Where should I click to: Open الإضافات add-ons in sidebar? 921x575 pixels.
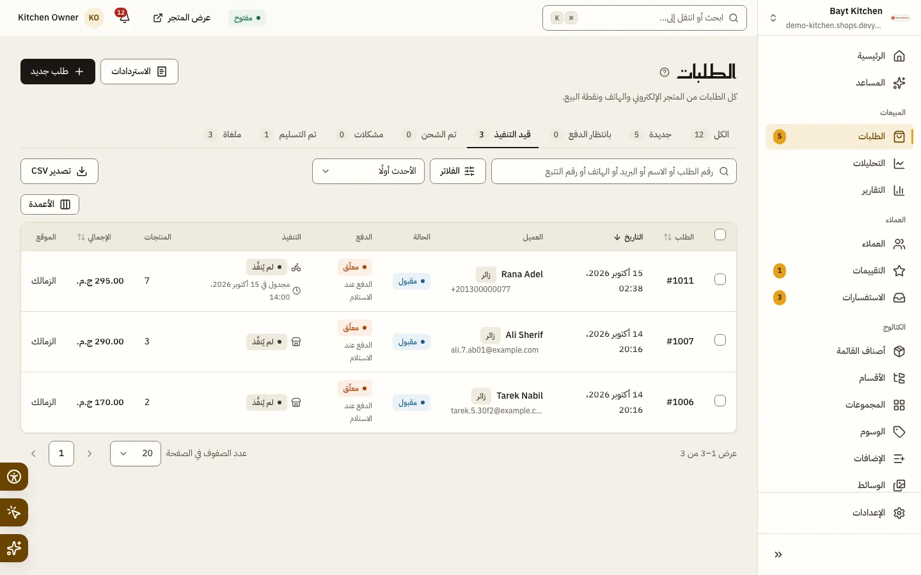pos(839,459)
